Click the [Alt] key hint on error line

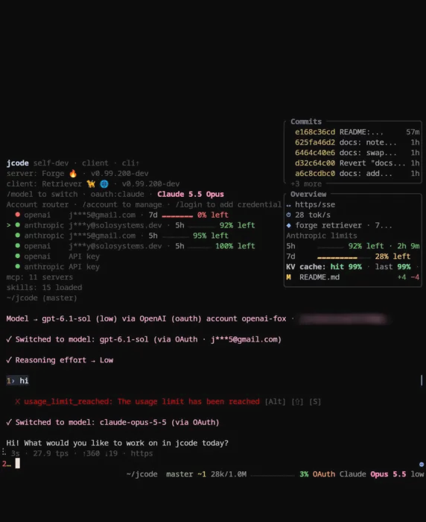pos(275,401)
